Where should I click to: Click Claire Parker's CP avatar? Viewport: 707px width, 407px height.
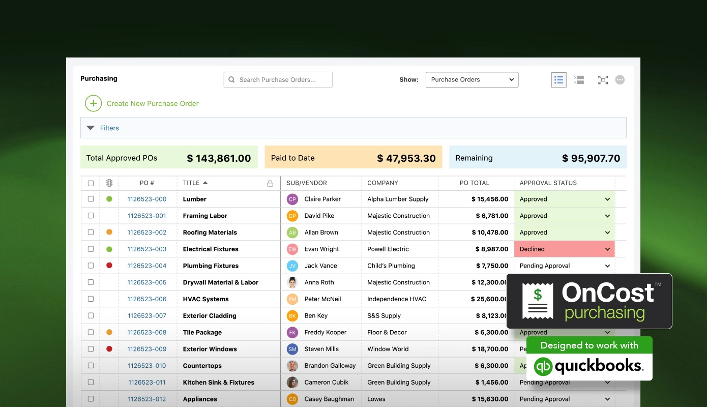click(x=292, y=199)
